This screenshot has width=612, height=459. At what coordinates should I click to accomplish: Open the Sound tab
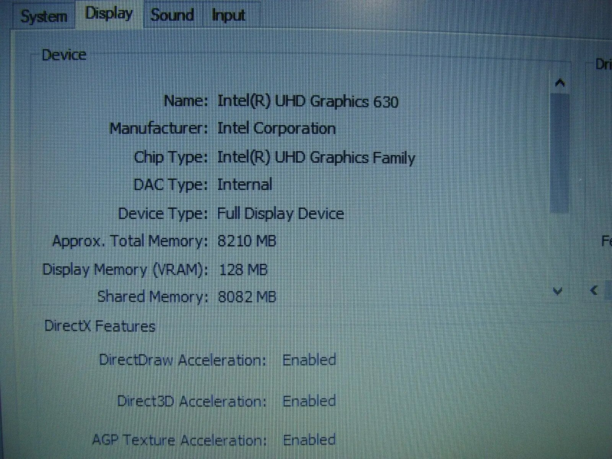[x=172, y=15]
